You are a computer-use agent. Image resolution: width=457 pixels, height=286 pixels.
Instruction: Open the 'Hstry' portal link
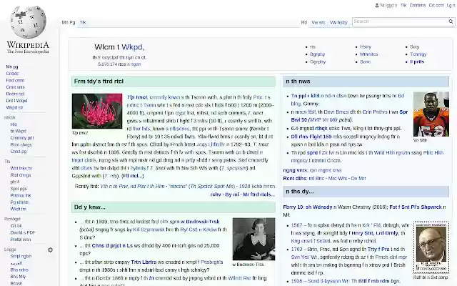[x=366, y=46]
